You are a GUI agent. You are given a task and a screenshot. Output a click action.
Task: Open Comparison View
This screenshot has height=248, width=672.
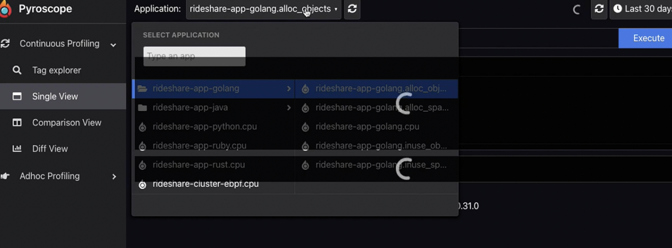67,122
